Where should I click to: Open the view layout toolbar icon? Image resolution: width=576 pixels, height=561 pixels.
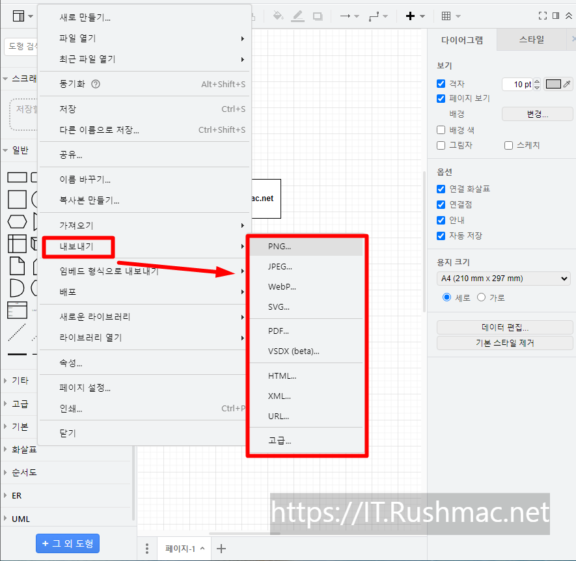pos(22,16)
